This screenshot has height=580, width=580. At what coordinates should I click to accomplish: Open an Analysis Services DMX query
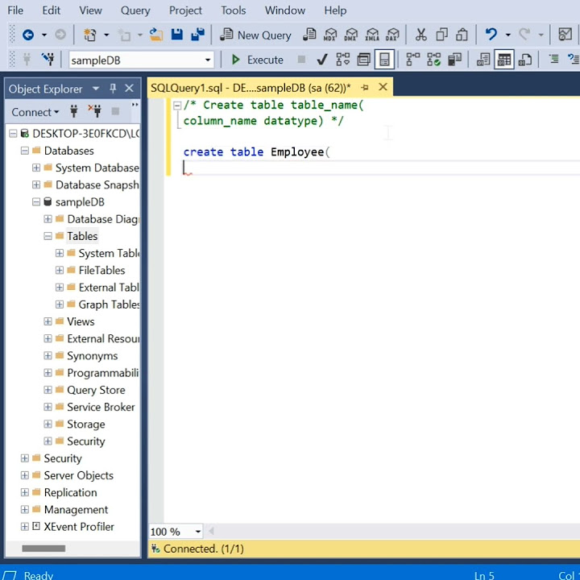(350, 35)
